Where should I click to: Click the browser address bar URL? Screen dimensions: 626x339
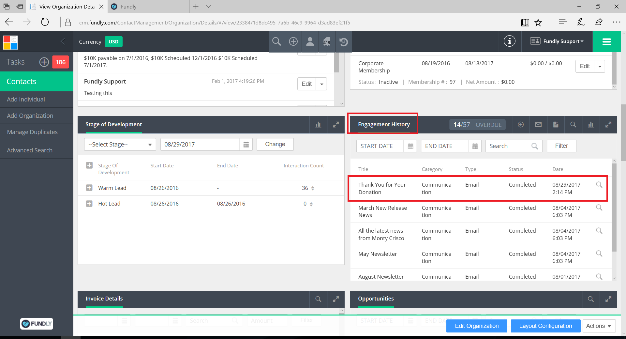click(215, 23)
